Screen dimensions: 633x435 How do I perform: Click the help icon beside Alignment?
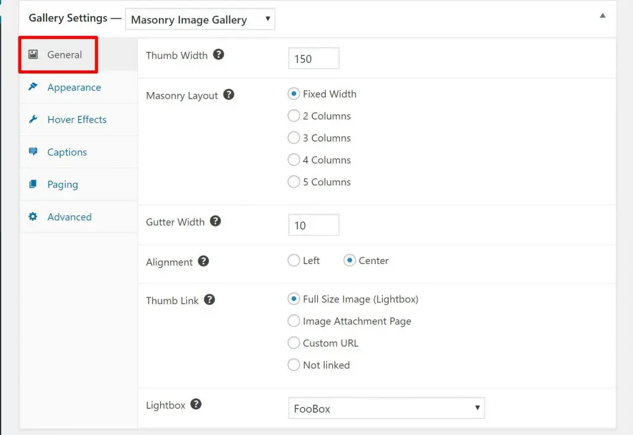pyautogui.click(x=203, y=261)
